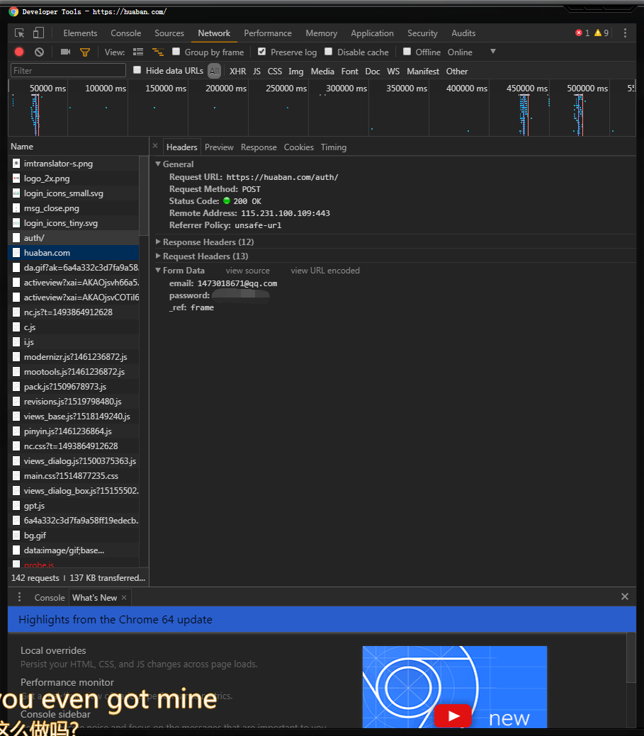Select the huaban.com request
644x736 pixels.
tap(74, 252)
